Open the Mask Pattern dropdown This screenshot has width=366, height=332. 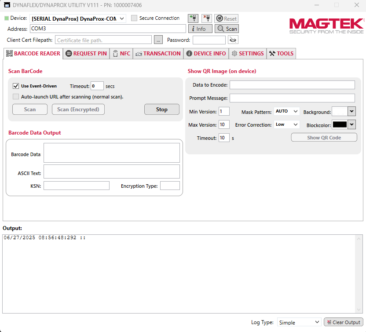point(286,111)
